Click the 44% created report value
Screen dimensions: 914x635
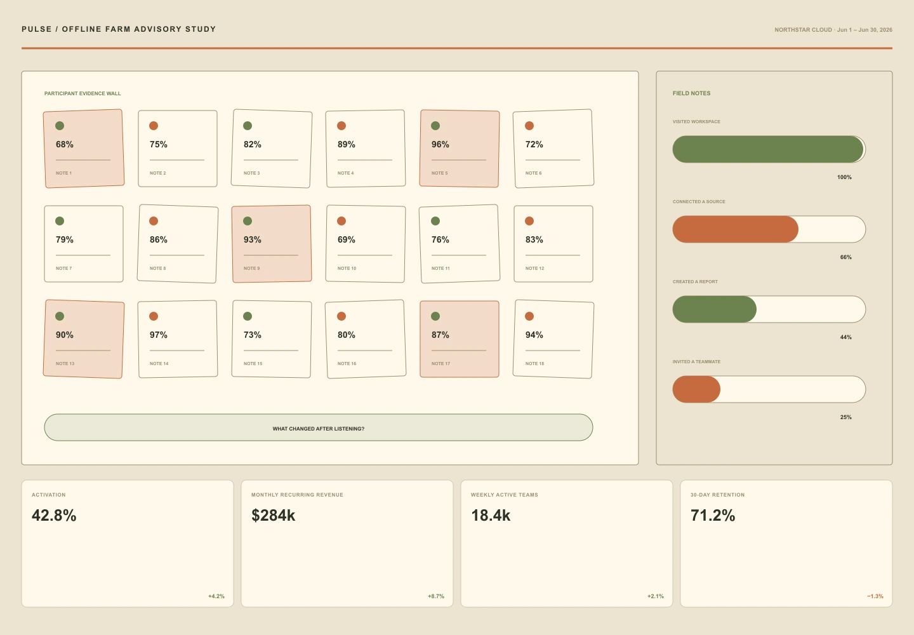click(846, 337)
